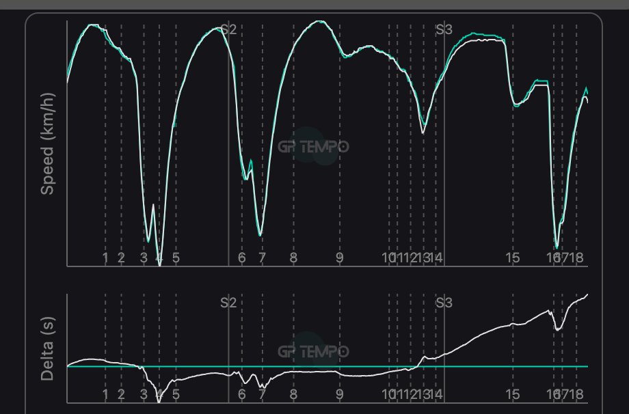The width and height of the screenshot is (629, 414).
Task: Select the S3 sector label in Speed chart
Action: (x=444, y=29)
